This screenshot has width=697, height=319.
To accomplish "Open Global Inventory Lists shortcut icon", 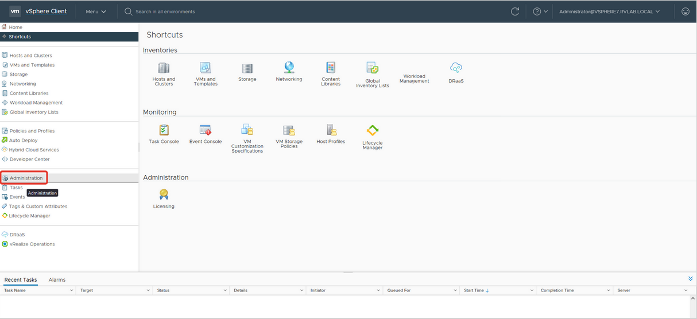I will (373, 69).
